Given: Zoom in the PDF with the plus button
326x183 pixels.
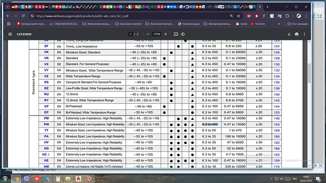Looking at the screenshot, I should click(165, 34).
